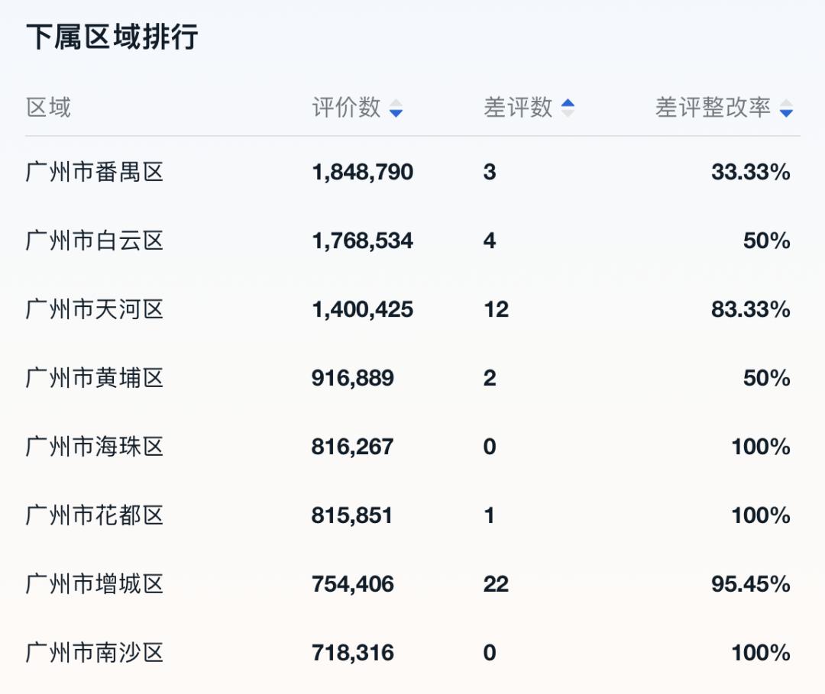This screenshot has height=694, width=825.
Task: Click the value 916,889
Action: 352,379
